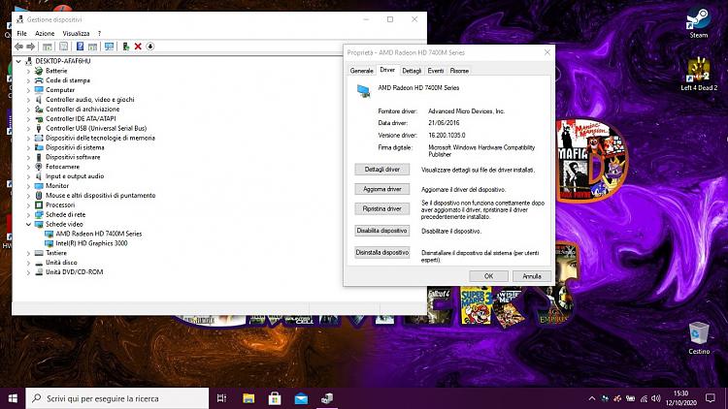Open network Wi-Fi tray icon

[x=644, y=398]
